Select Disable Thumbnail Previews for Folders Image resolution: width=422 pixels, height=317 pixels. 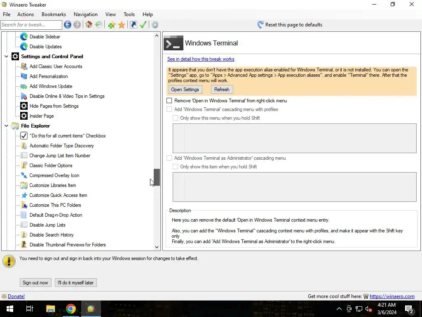click(68, 245)
